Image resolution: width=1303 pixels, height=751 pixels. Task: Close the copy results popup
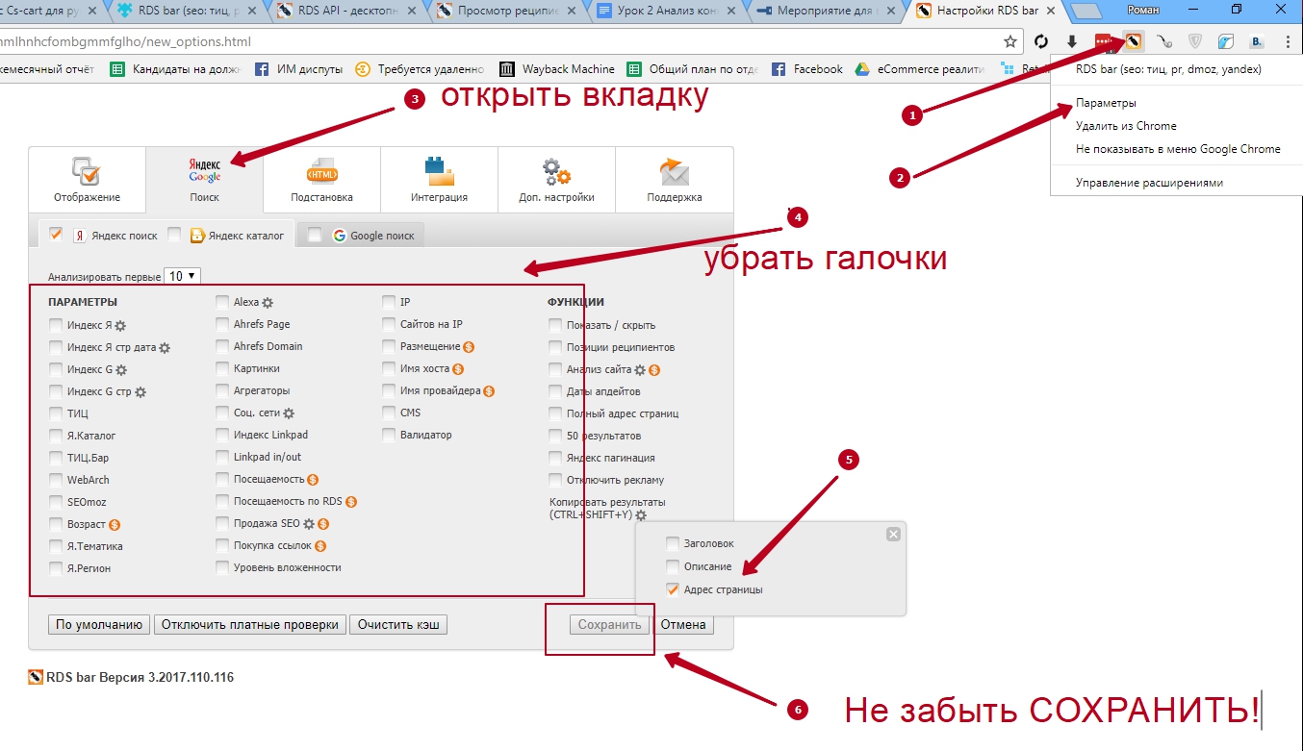(893, 534)
